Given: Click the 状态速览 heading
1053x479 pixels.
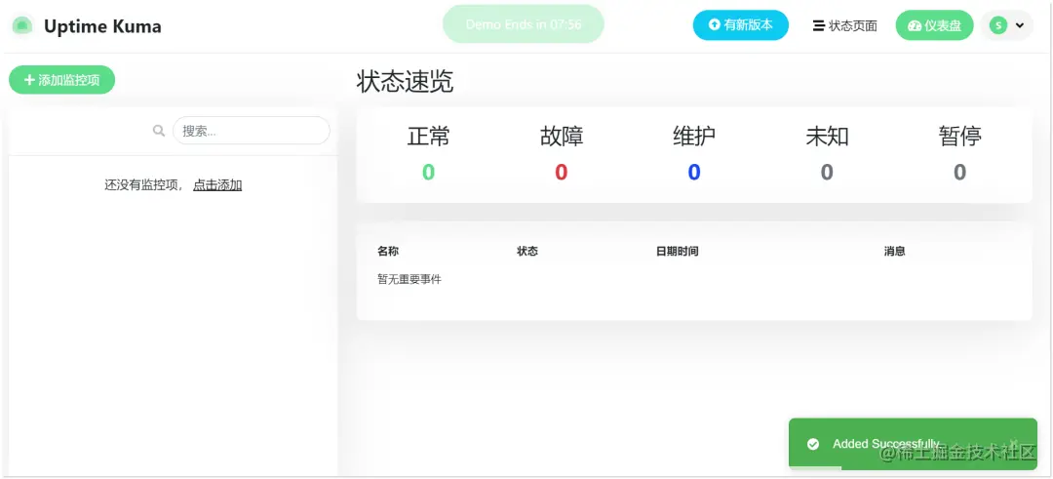Looking at the screenshot, I should pos(405,81).
